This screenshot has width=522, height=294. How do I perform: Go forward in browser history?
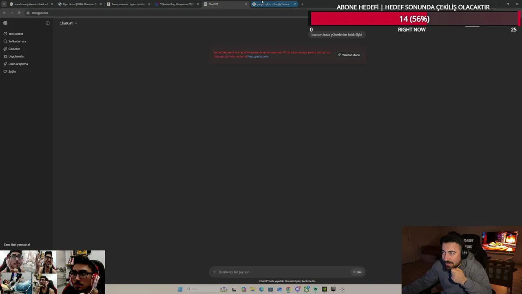click(12, 13)
